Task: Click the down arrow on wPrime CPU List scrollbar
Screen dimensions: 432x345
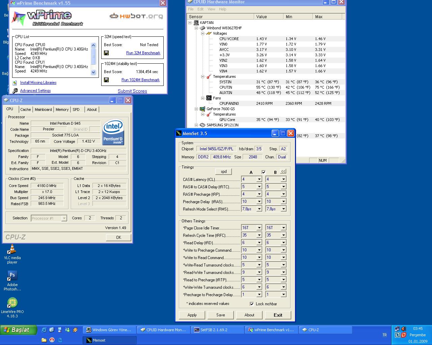Action: pos(93,72)
